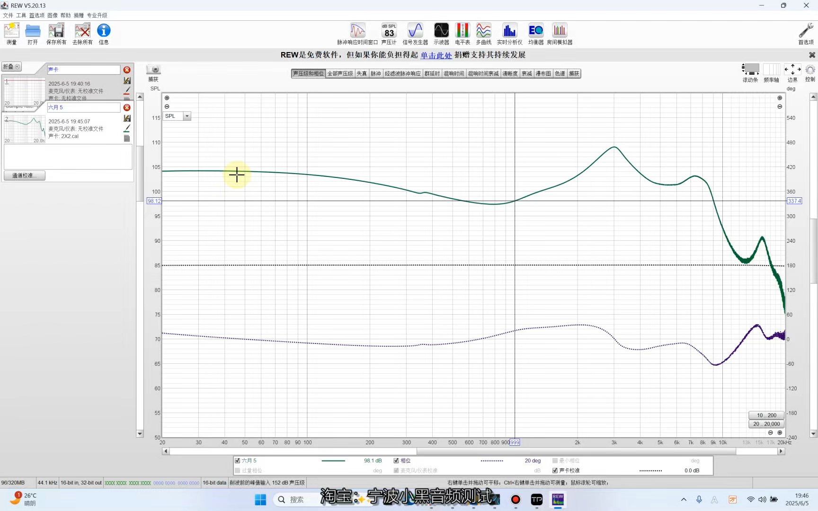
Task: Open the SPL axis type dropdown
Action: (187, 116)
